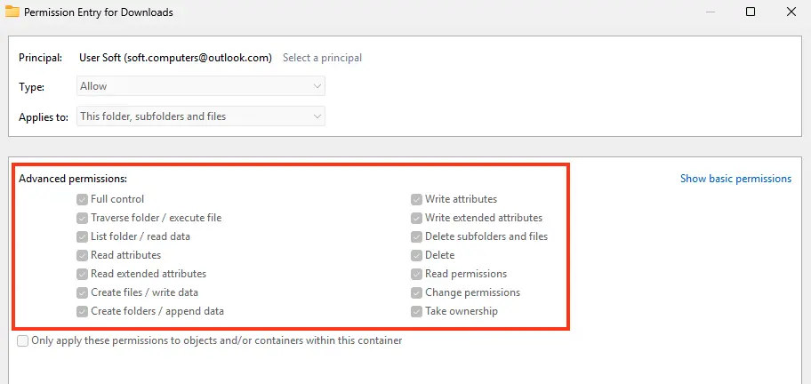Toggle the Full control checkbox

(83, 199)
